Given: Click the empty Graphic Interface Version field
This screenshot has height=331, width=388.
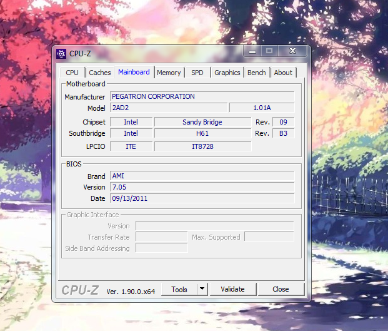Looking at the screenshot, I should pos(215,226).
